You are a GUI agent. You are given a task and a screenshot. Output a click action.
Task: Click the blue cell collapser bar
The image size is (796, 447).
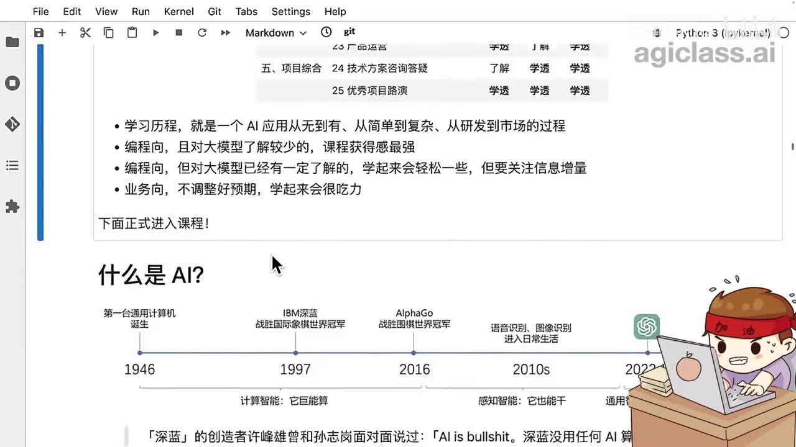40,142
